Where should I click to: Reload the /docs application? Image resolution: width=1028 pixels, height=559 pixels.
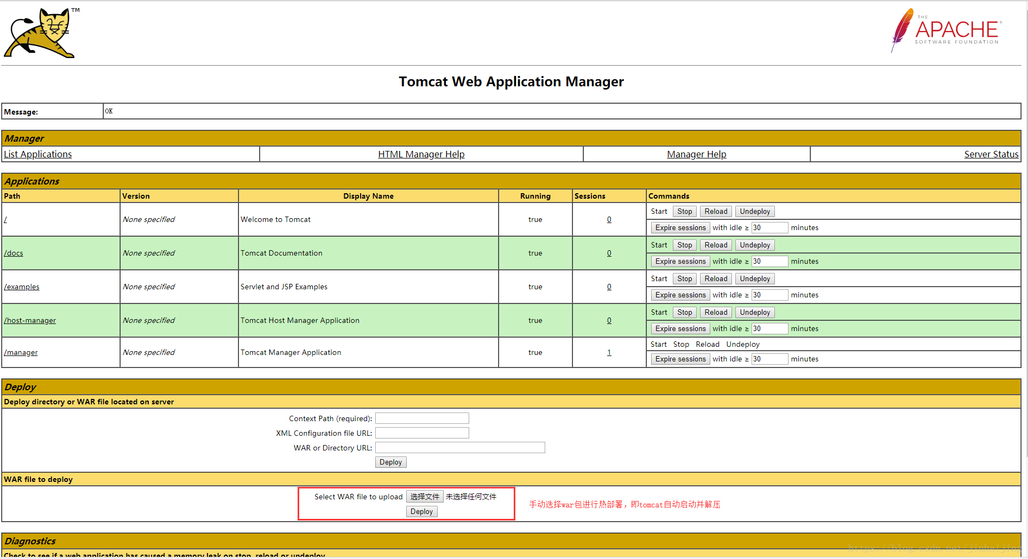(716, 245)
